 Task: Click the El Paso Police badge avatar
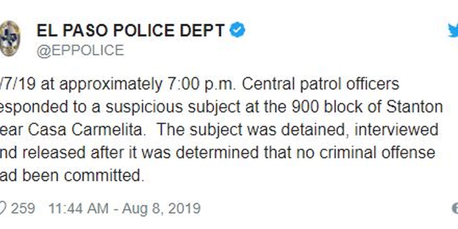(9, 39)
